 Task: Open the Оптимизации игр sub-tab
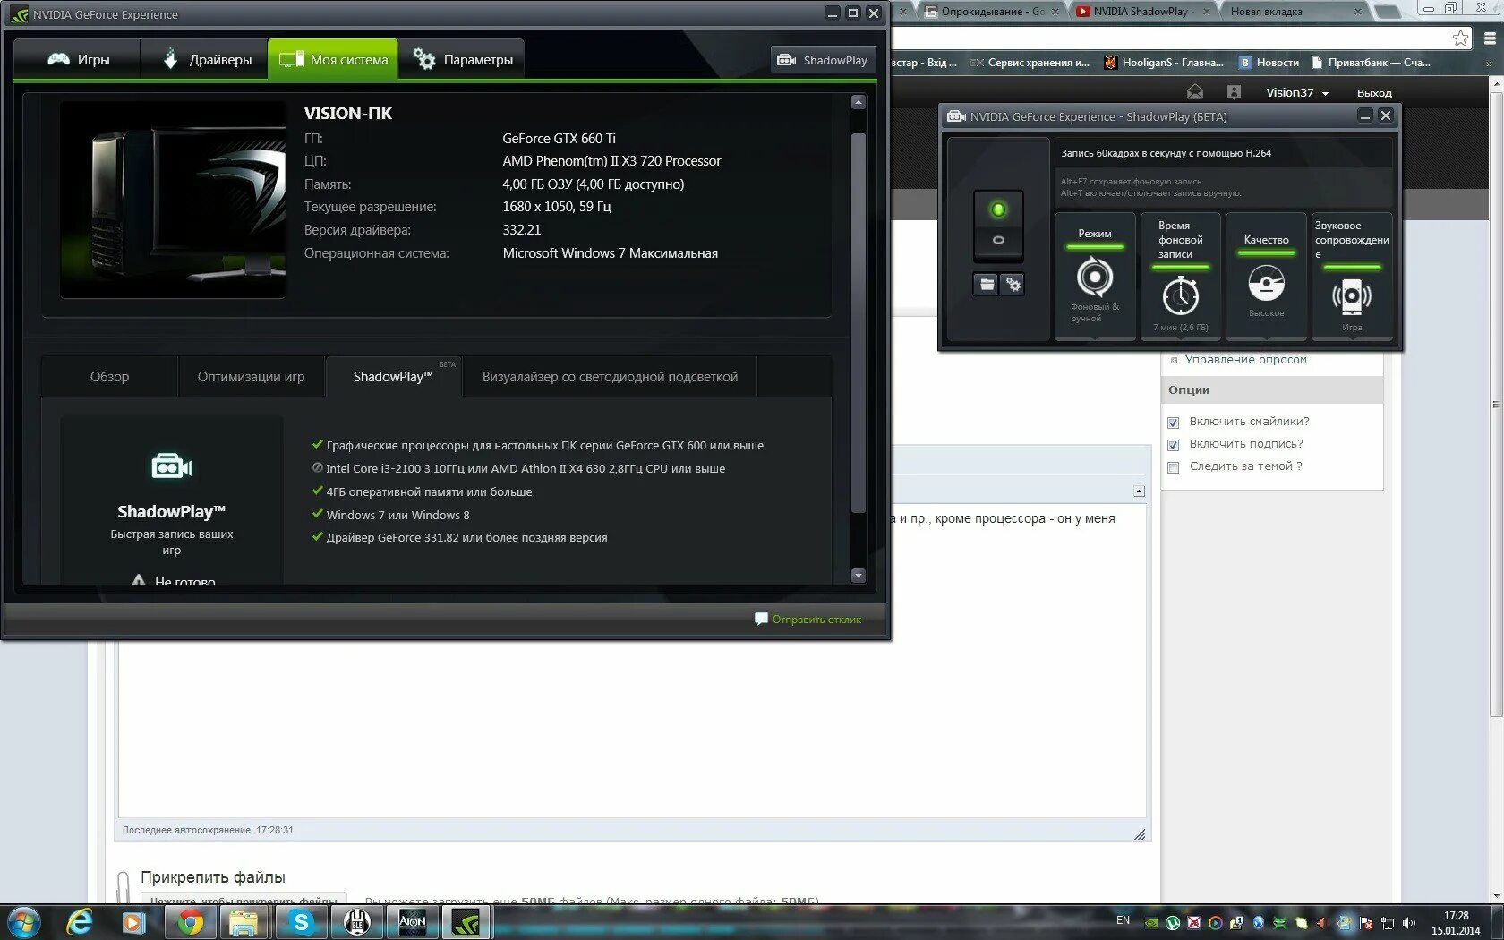click(x=251, y=377)
